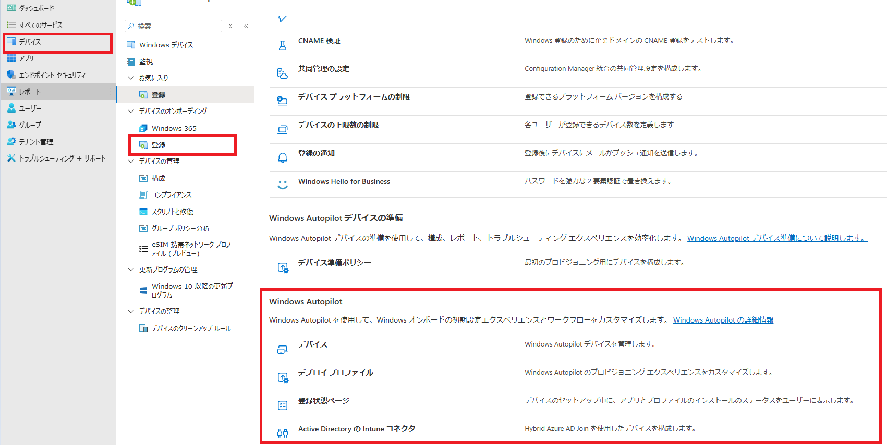The image size is (887, 445).
Task: Collapse the デバイスのオンボーディング section
Action: 131,111
